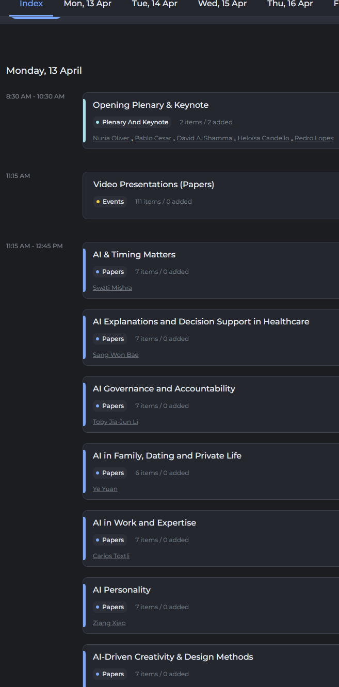Open the Thu, 16 Apr tab

(x=289, y=4)
